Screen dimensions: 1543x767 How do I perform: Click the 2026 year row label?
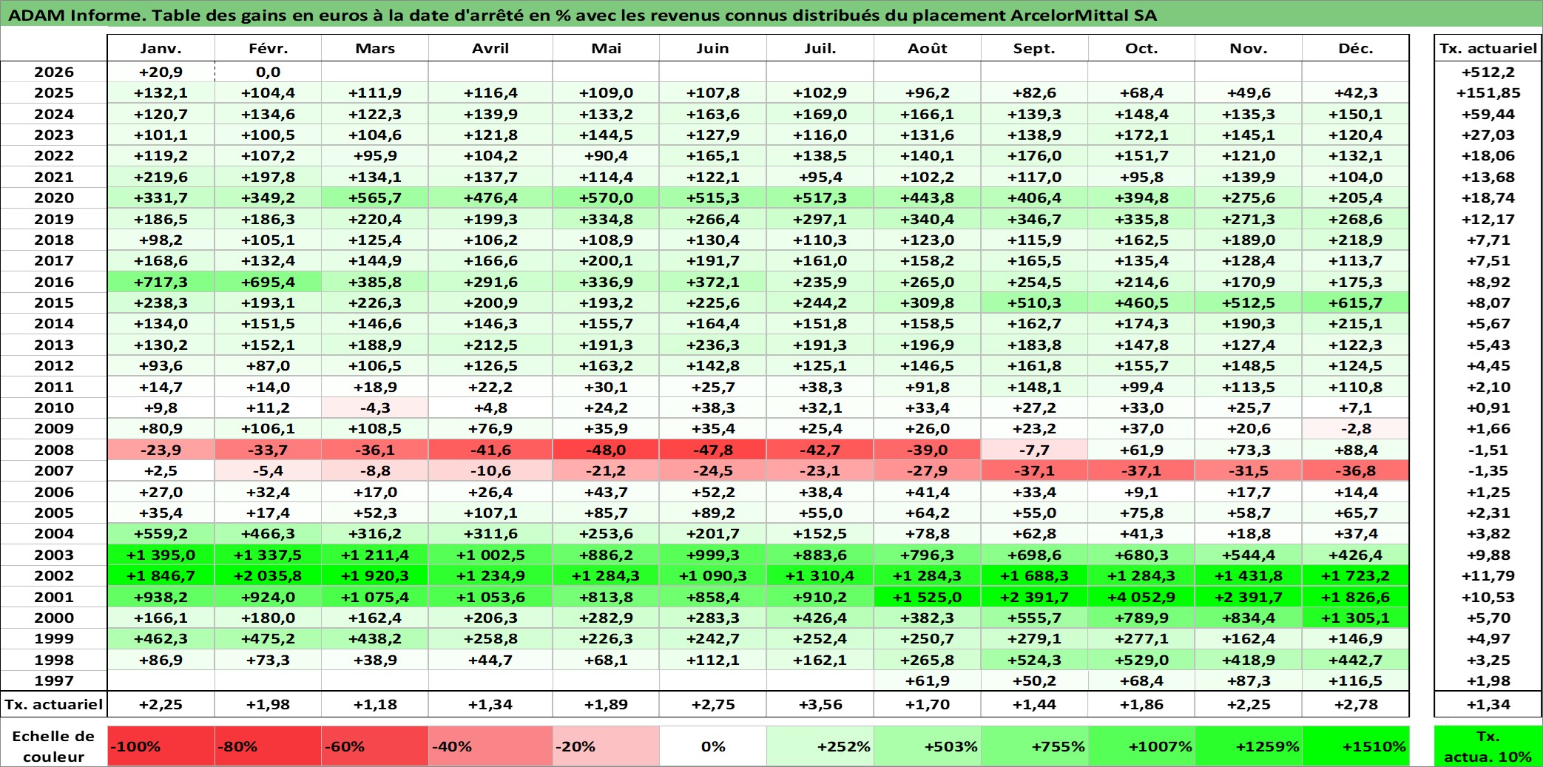[x=53, y=72]
